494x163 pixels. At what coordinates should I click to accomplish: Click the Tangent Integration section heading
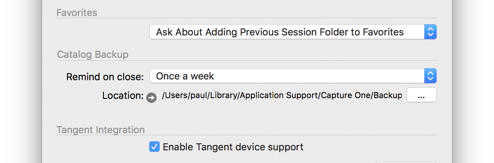pos(100,130)
